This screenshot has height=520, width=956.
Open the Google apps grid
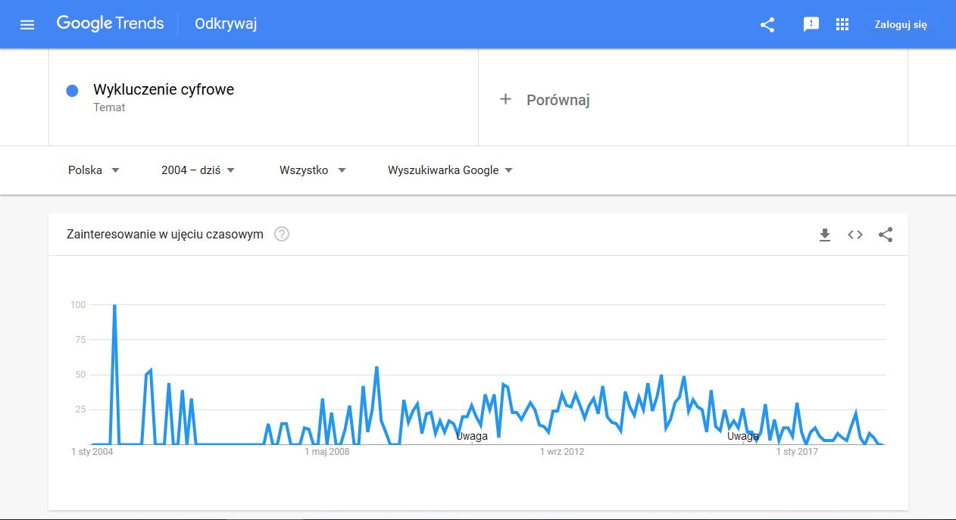click(x=842, y=24)
